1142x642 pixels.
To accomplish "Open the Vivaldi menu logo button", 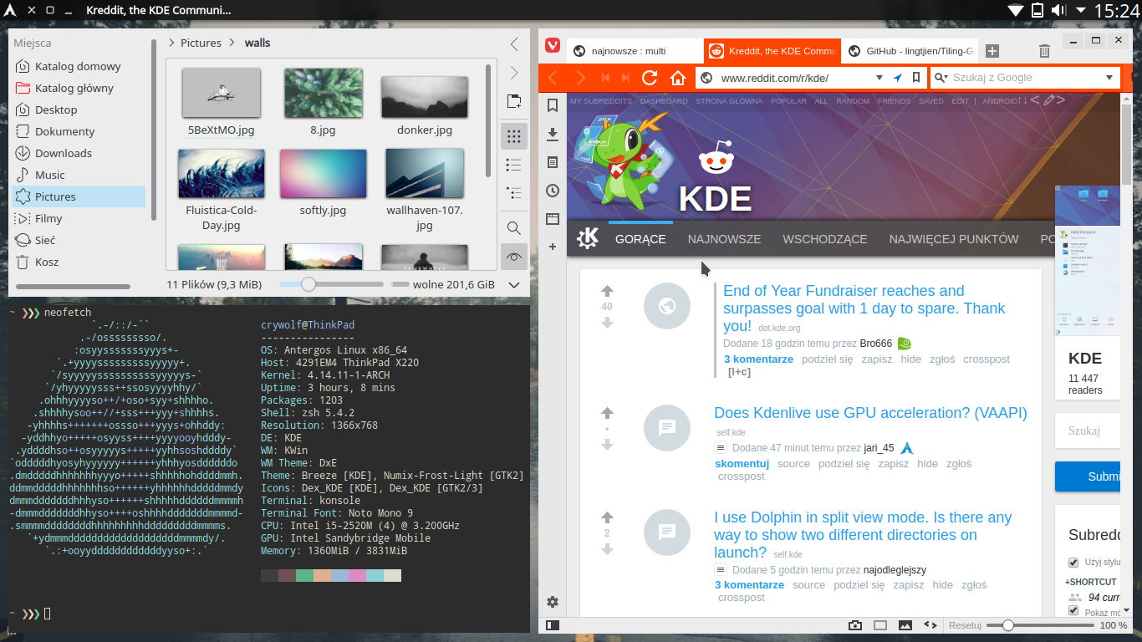I will click(x=553, y=46).
